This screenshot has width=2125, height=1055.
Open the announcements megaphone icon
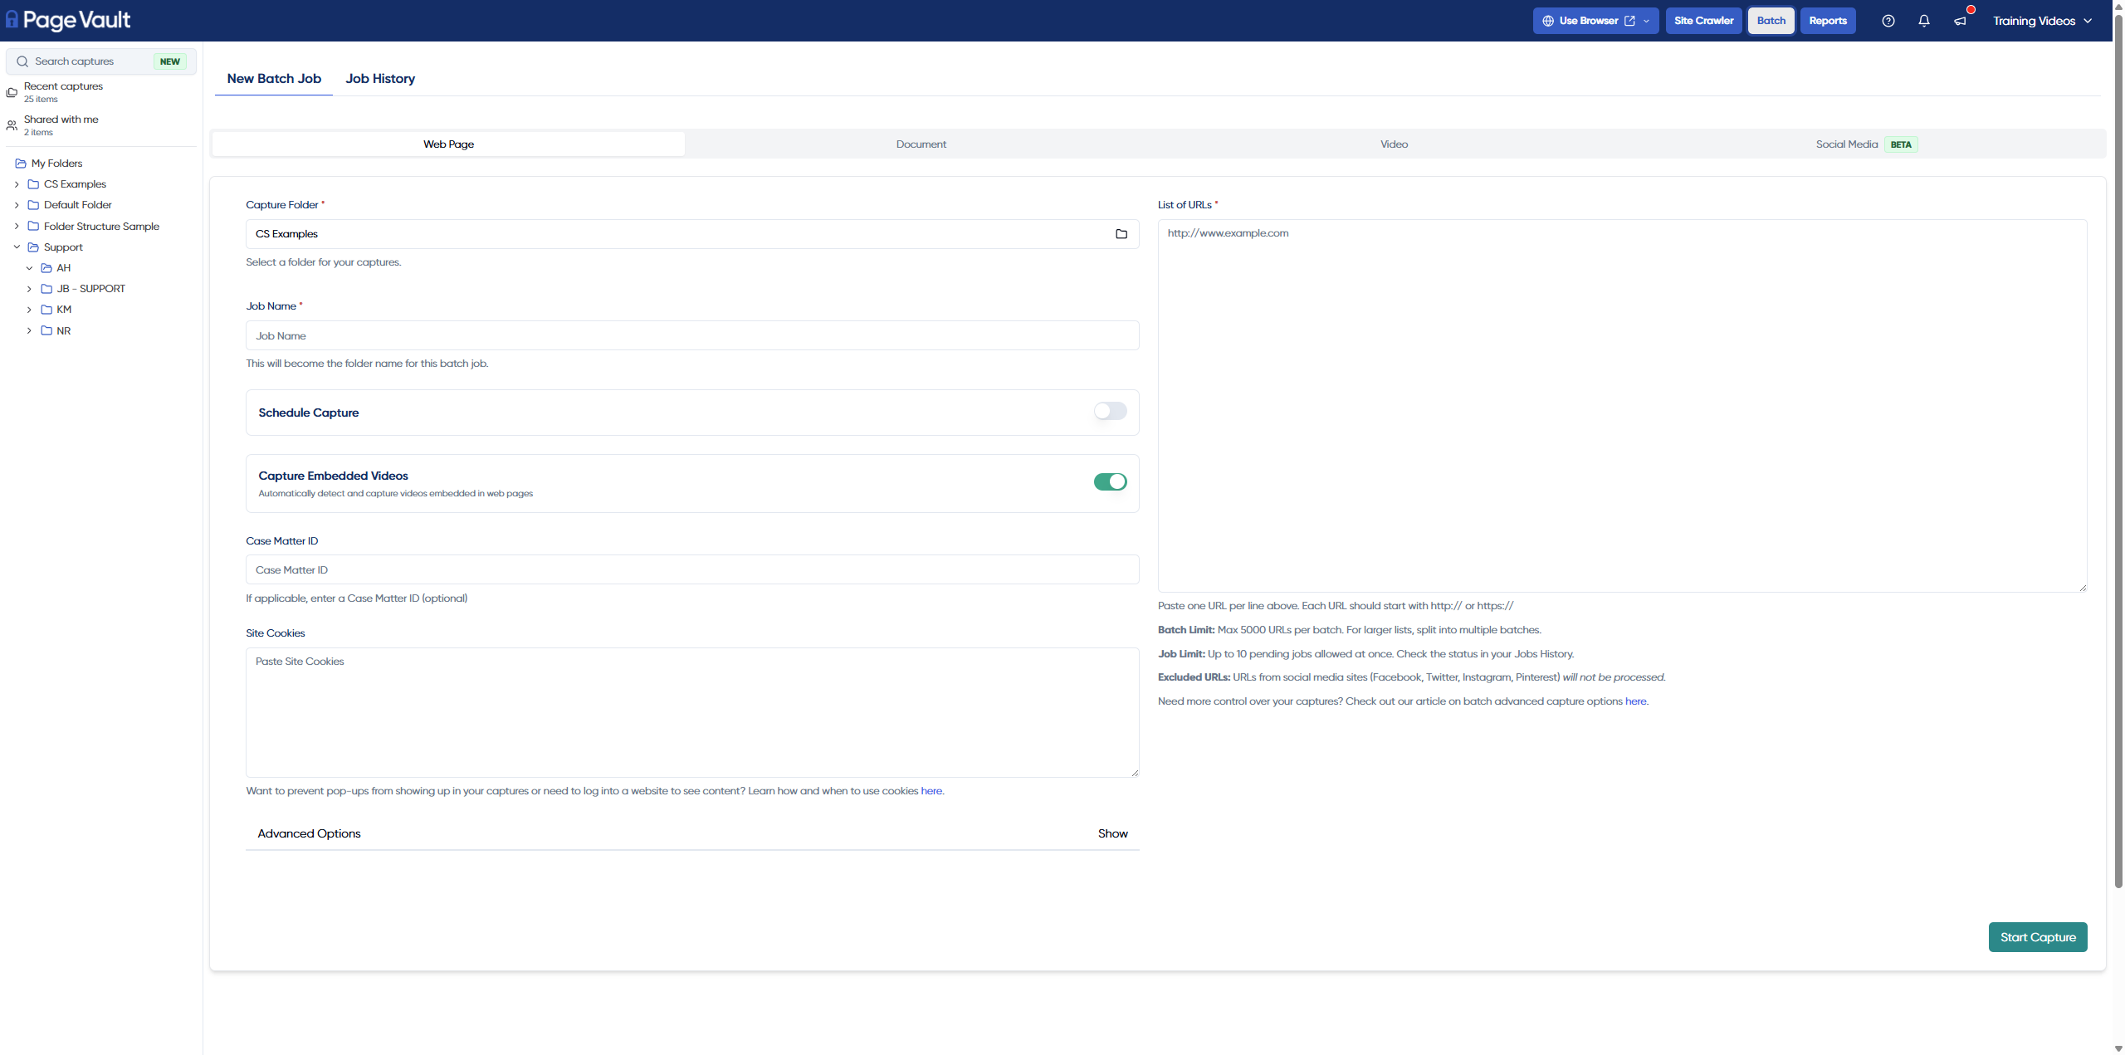(x=1960, y=21)
